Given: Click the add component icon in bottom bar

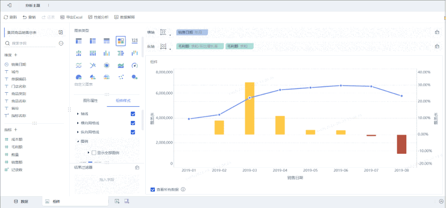Looking at the screenshot, I should tap(117, 201).
